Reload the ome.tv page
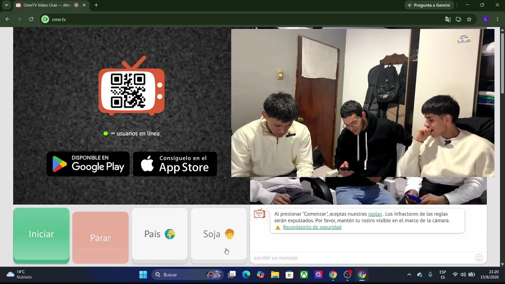Viewport: 505px width, 284px height. (31, 19)
